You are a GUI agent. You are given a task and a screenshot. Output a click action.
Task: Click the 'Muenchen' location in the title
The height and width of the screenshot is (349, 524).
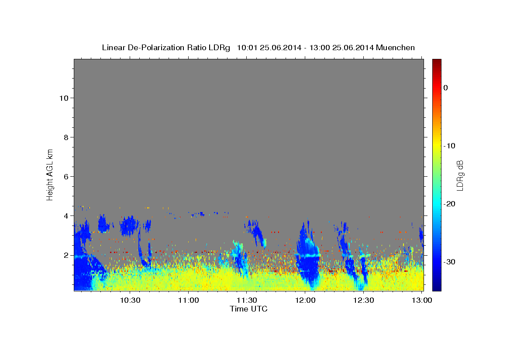coord(395,48)
